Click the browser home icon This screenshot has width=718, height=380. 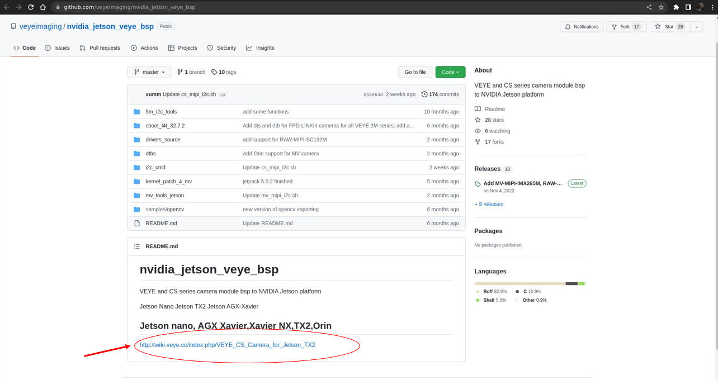coord(42,7)
